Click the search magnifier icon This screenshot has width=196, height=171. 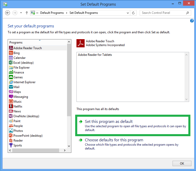click(187, 13)
